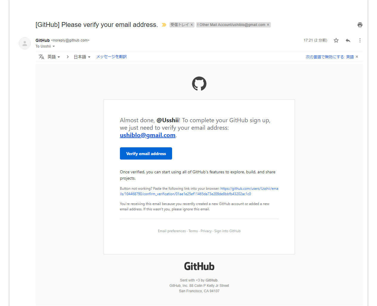This screenshot has width=377, height=306.
Task: Dismiss the translation bar with X
Action: tap(357, 57)
